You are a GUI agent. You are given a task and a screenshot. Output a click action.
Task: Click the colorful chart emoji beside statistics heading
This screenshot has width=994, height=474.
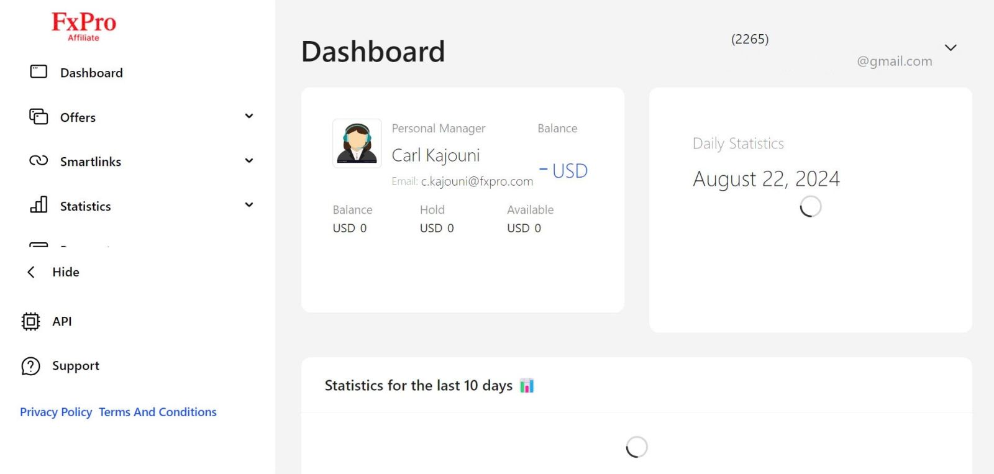pos(527,386)
